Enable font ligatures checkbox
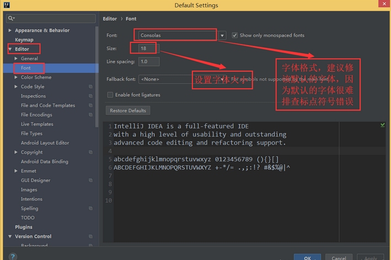The image size is (391, 260). click(110, 95)
